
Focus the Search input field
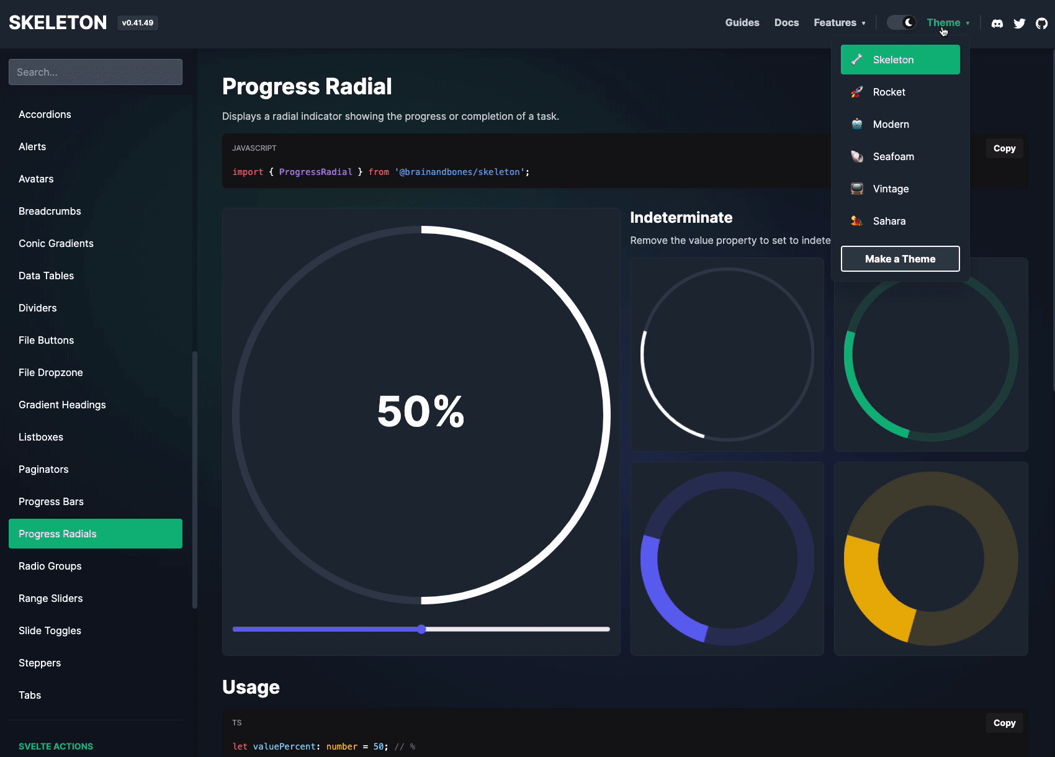pos(96,72)
